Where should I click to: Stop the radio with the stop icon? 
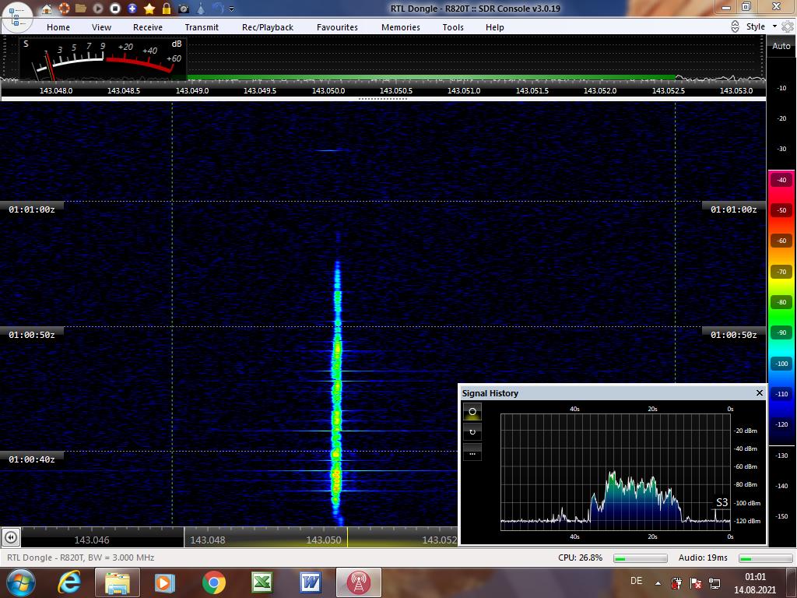[115, 9]
